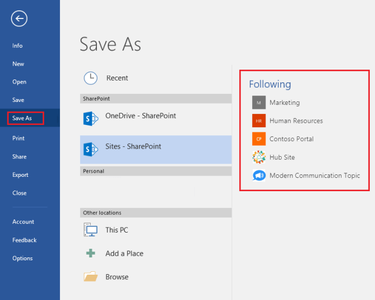Open the Hub Site name
The width and height of the screenshot is (375, 300).
[x=282, y=157]
